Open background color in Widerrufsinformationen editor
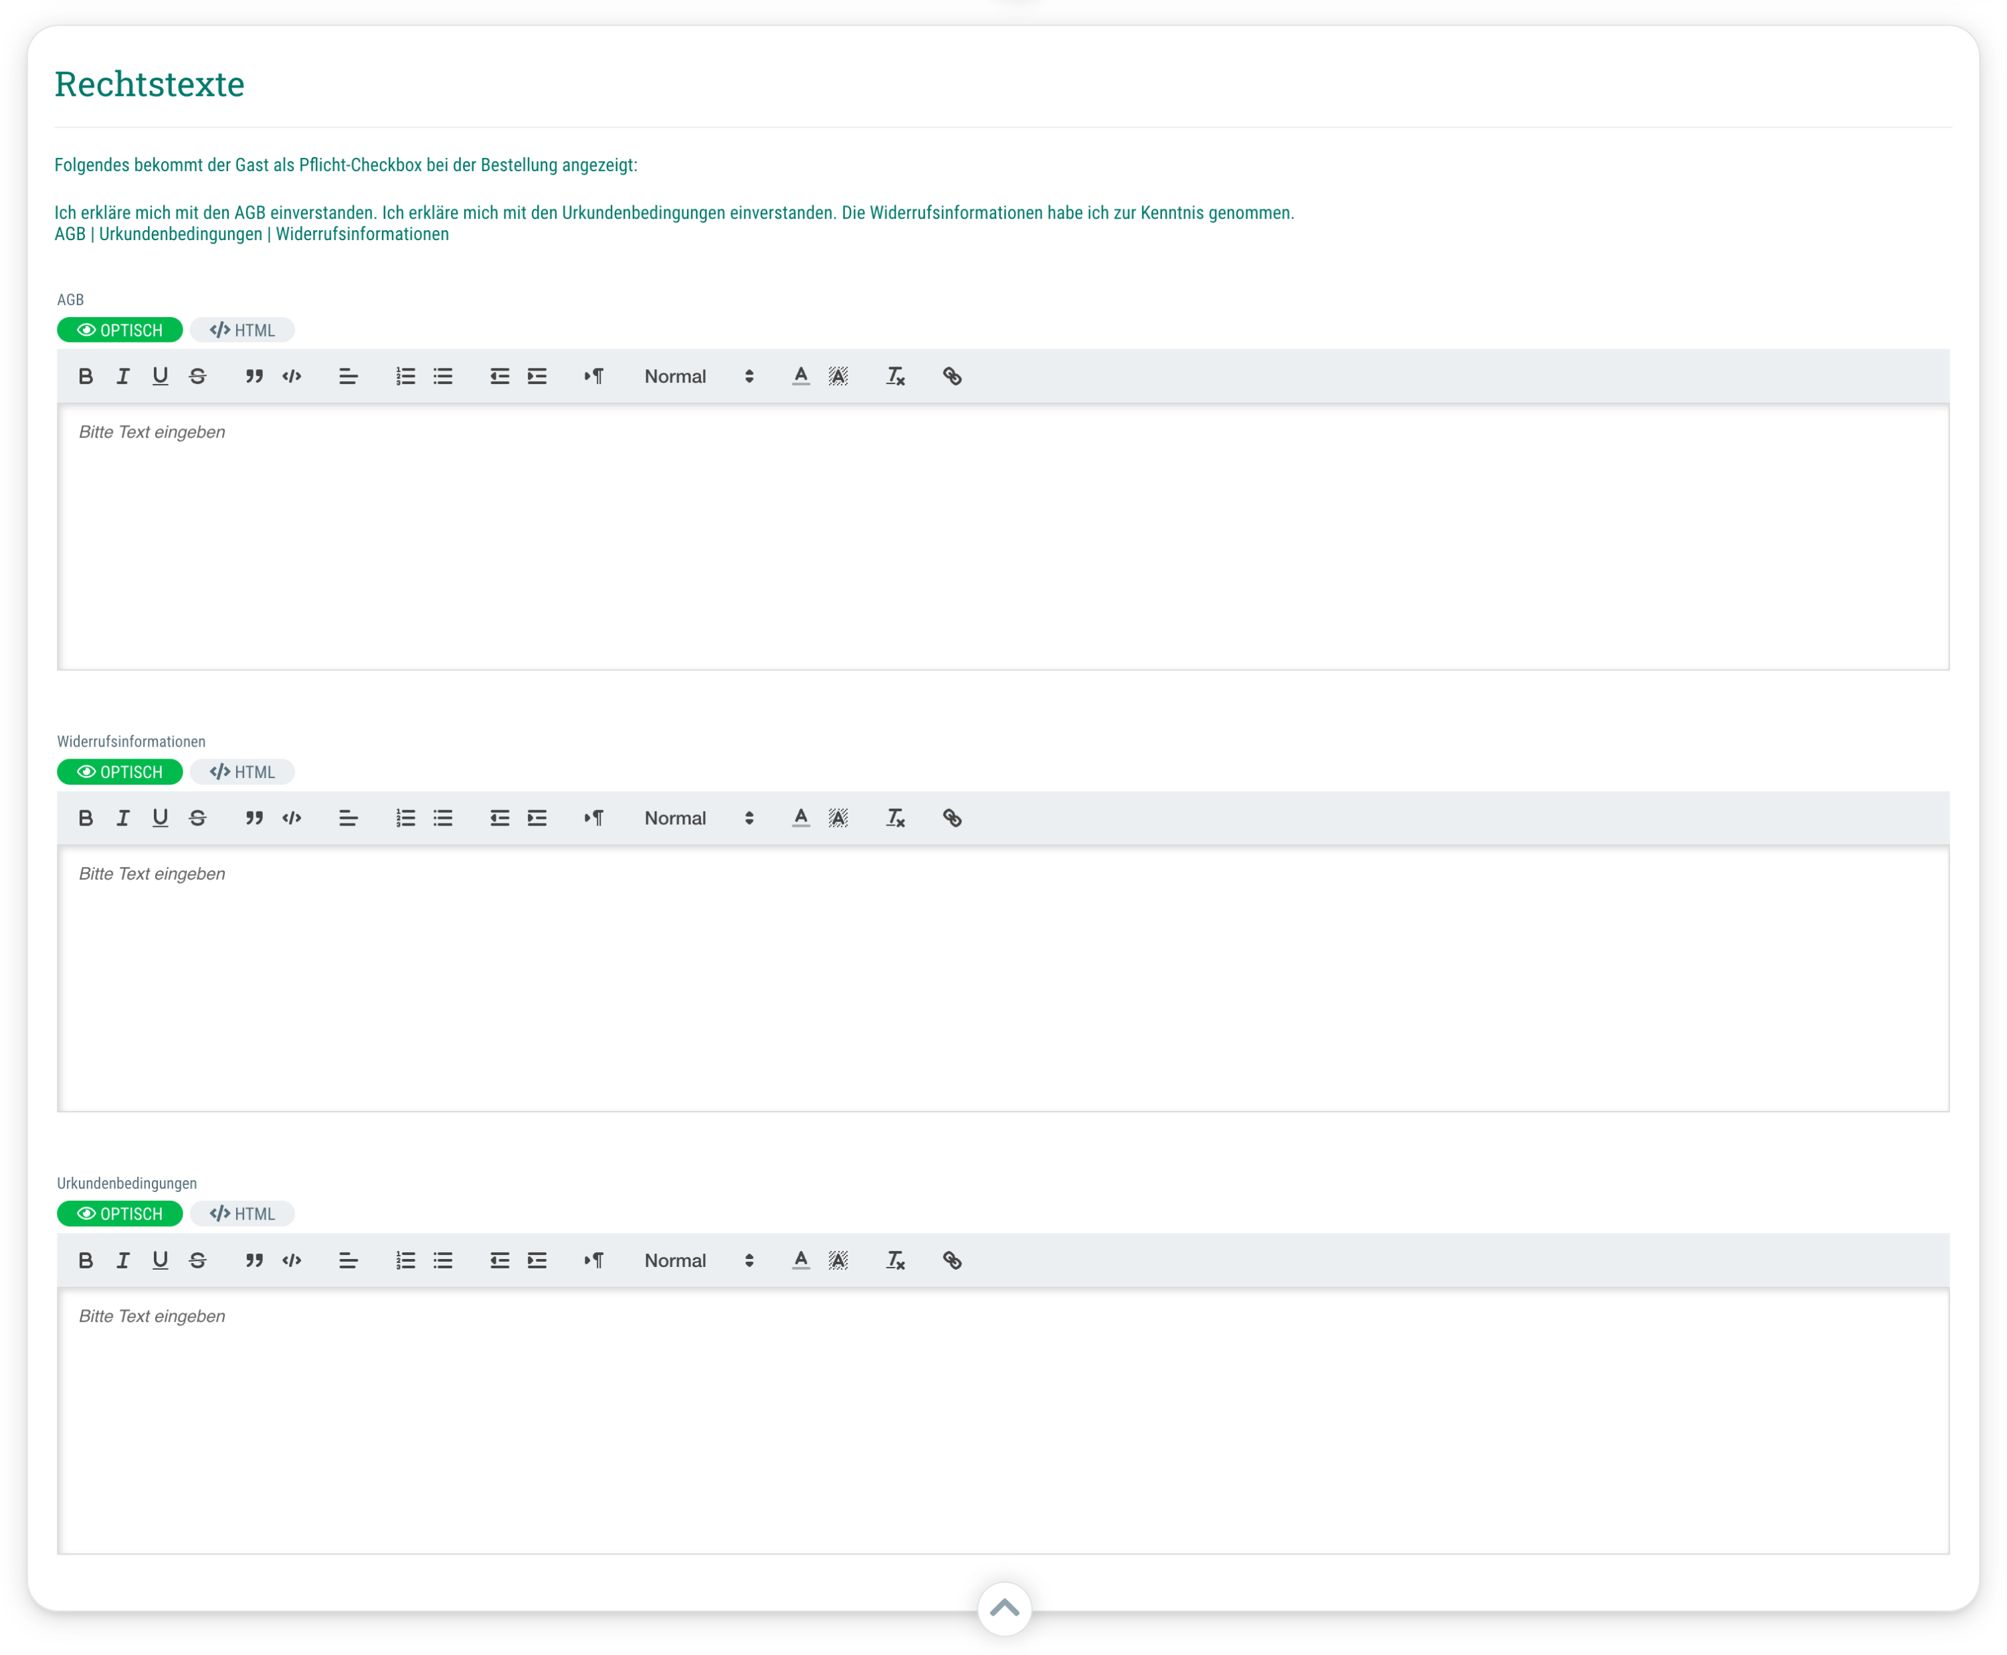This screenshot has width=2007, height=1655. (x=838, y=818)
